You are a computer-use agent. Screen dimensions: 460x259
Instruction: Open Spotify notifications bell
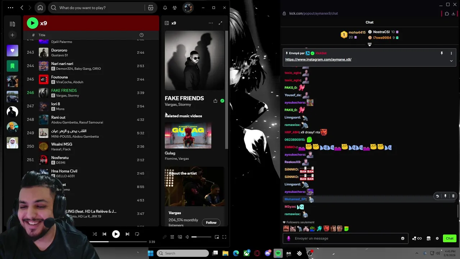click(x=165, y=8)
